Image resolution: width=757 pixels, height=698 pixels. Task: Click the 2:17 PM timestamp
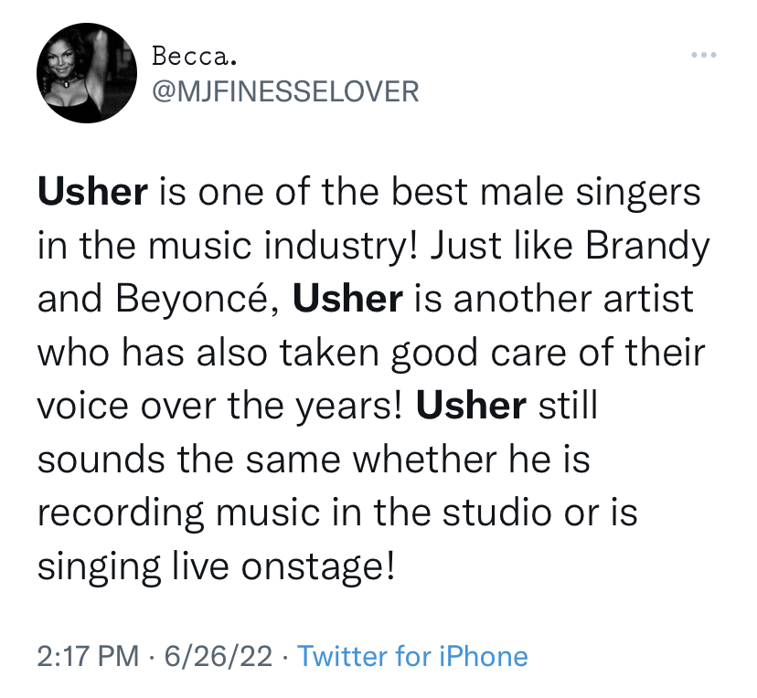point(89,656)
